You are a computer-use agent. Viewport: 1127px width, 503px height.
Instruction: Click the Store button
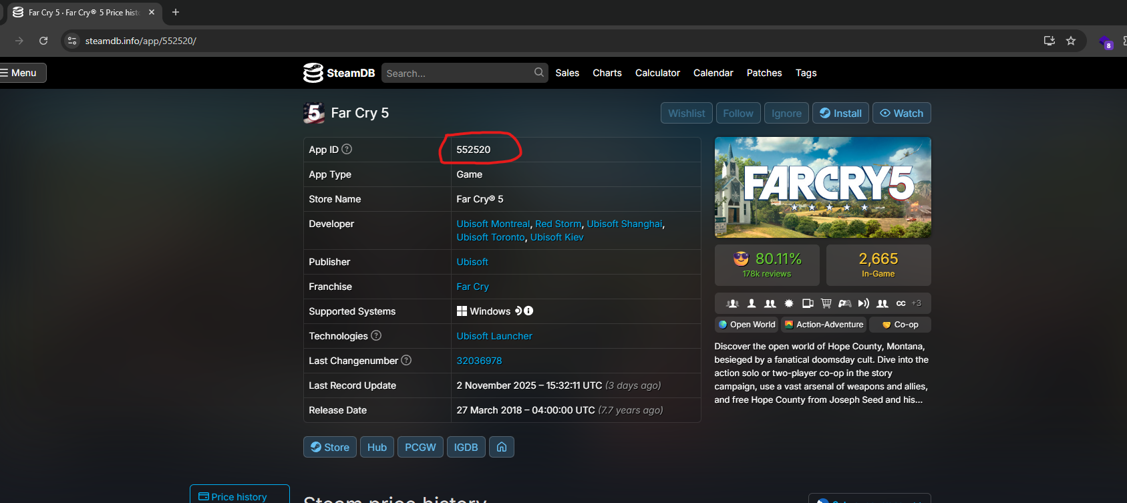(x=330, y=447)
